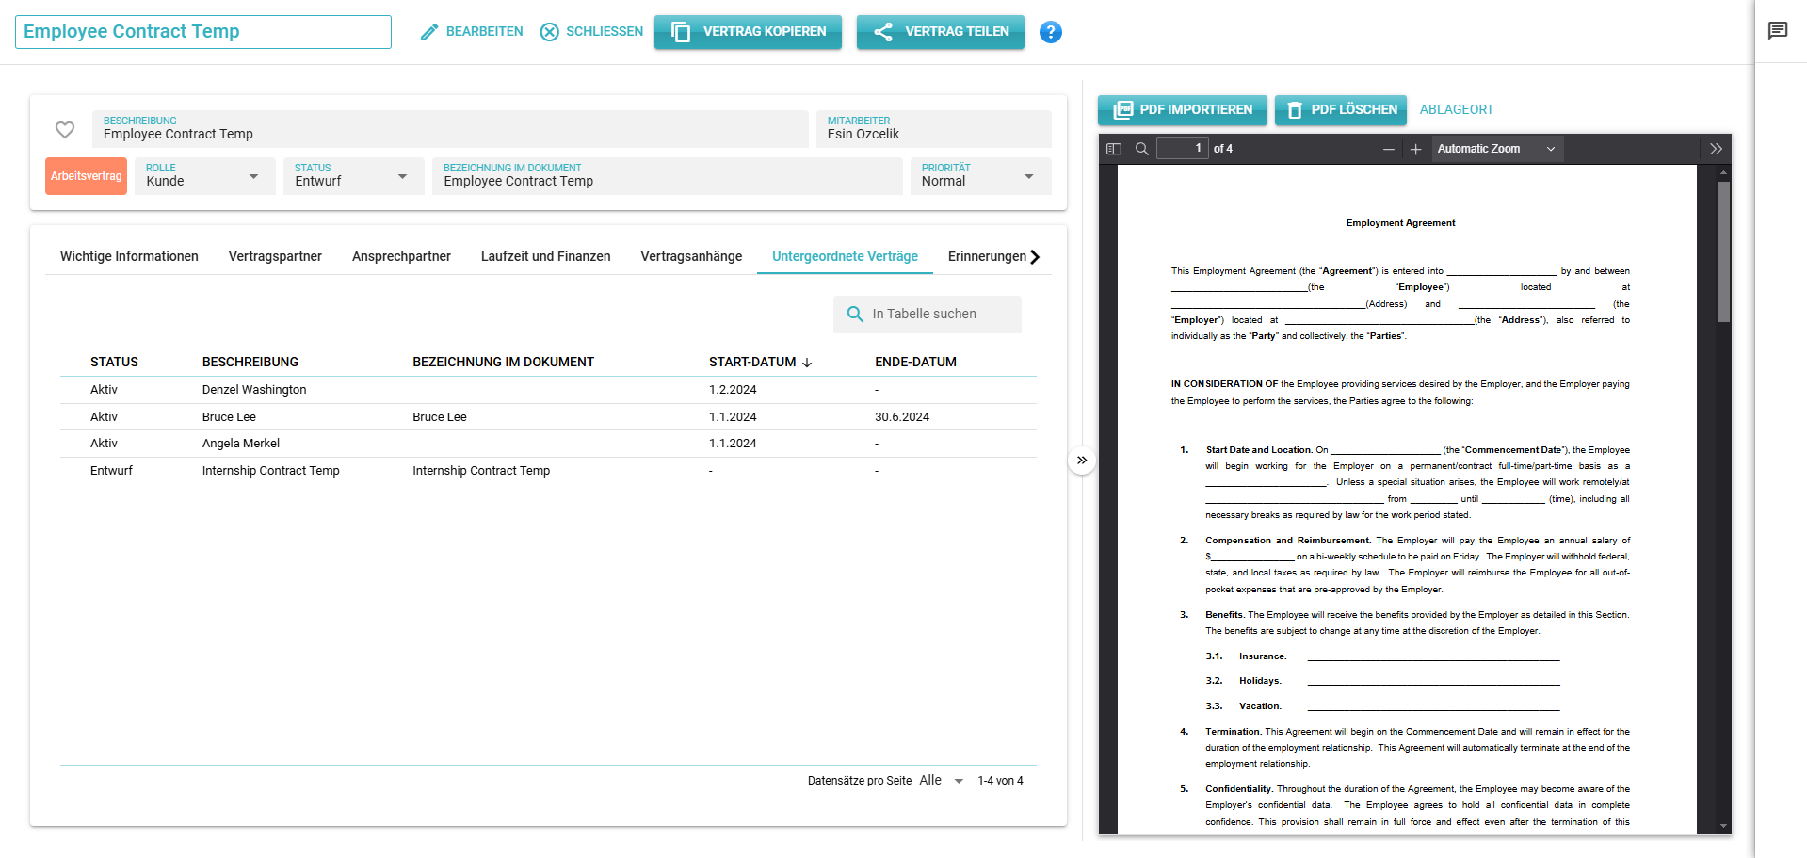1807x858 pixels.
Task: Expand the Status dropdown showing Entwurf
Action: coord(352,176)
